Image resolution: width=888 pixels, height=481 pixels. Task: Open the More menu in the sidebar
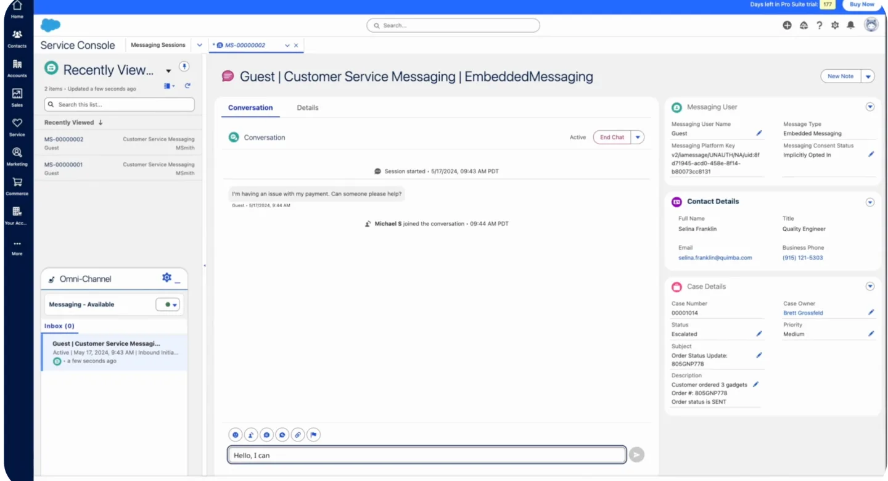coord(17,248)
